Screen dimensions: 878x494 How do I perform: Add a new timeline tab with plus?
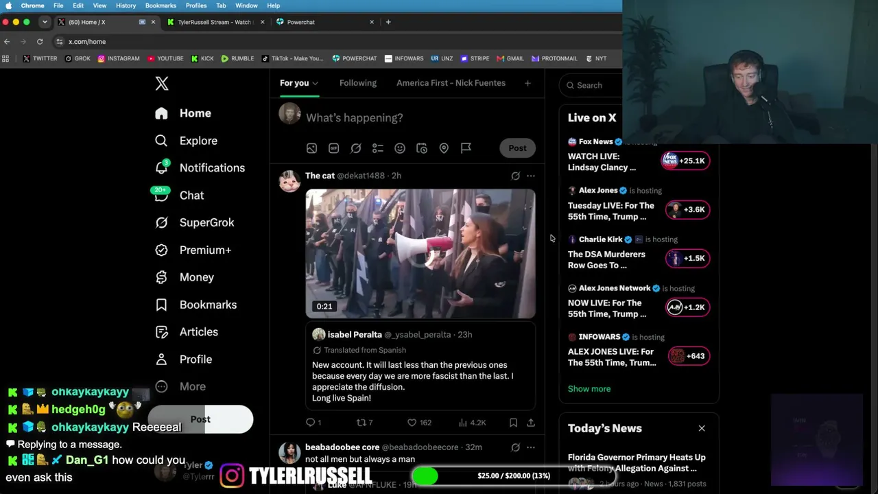527,83
